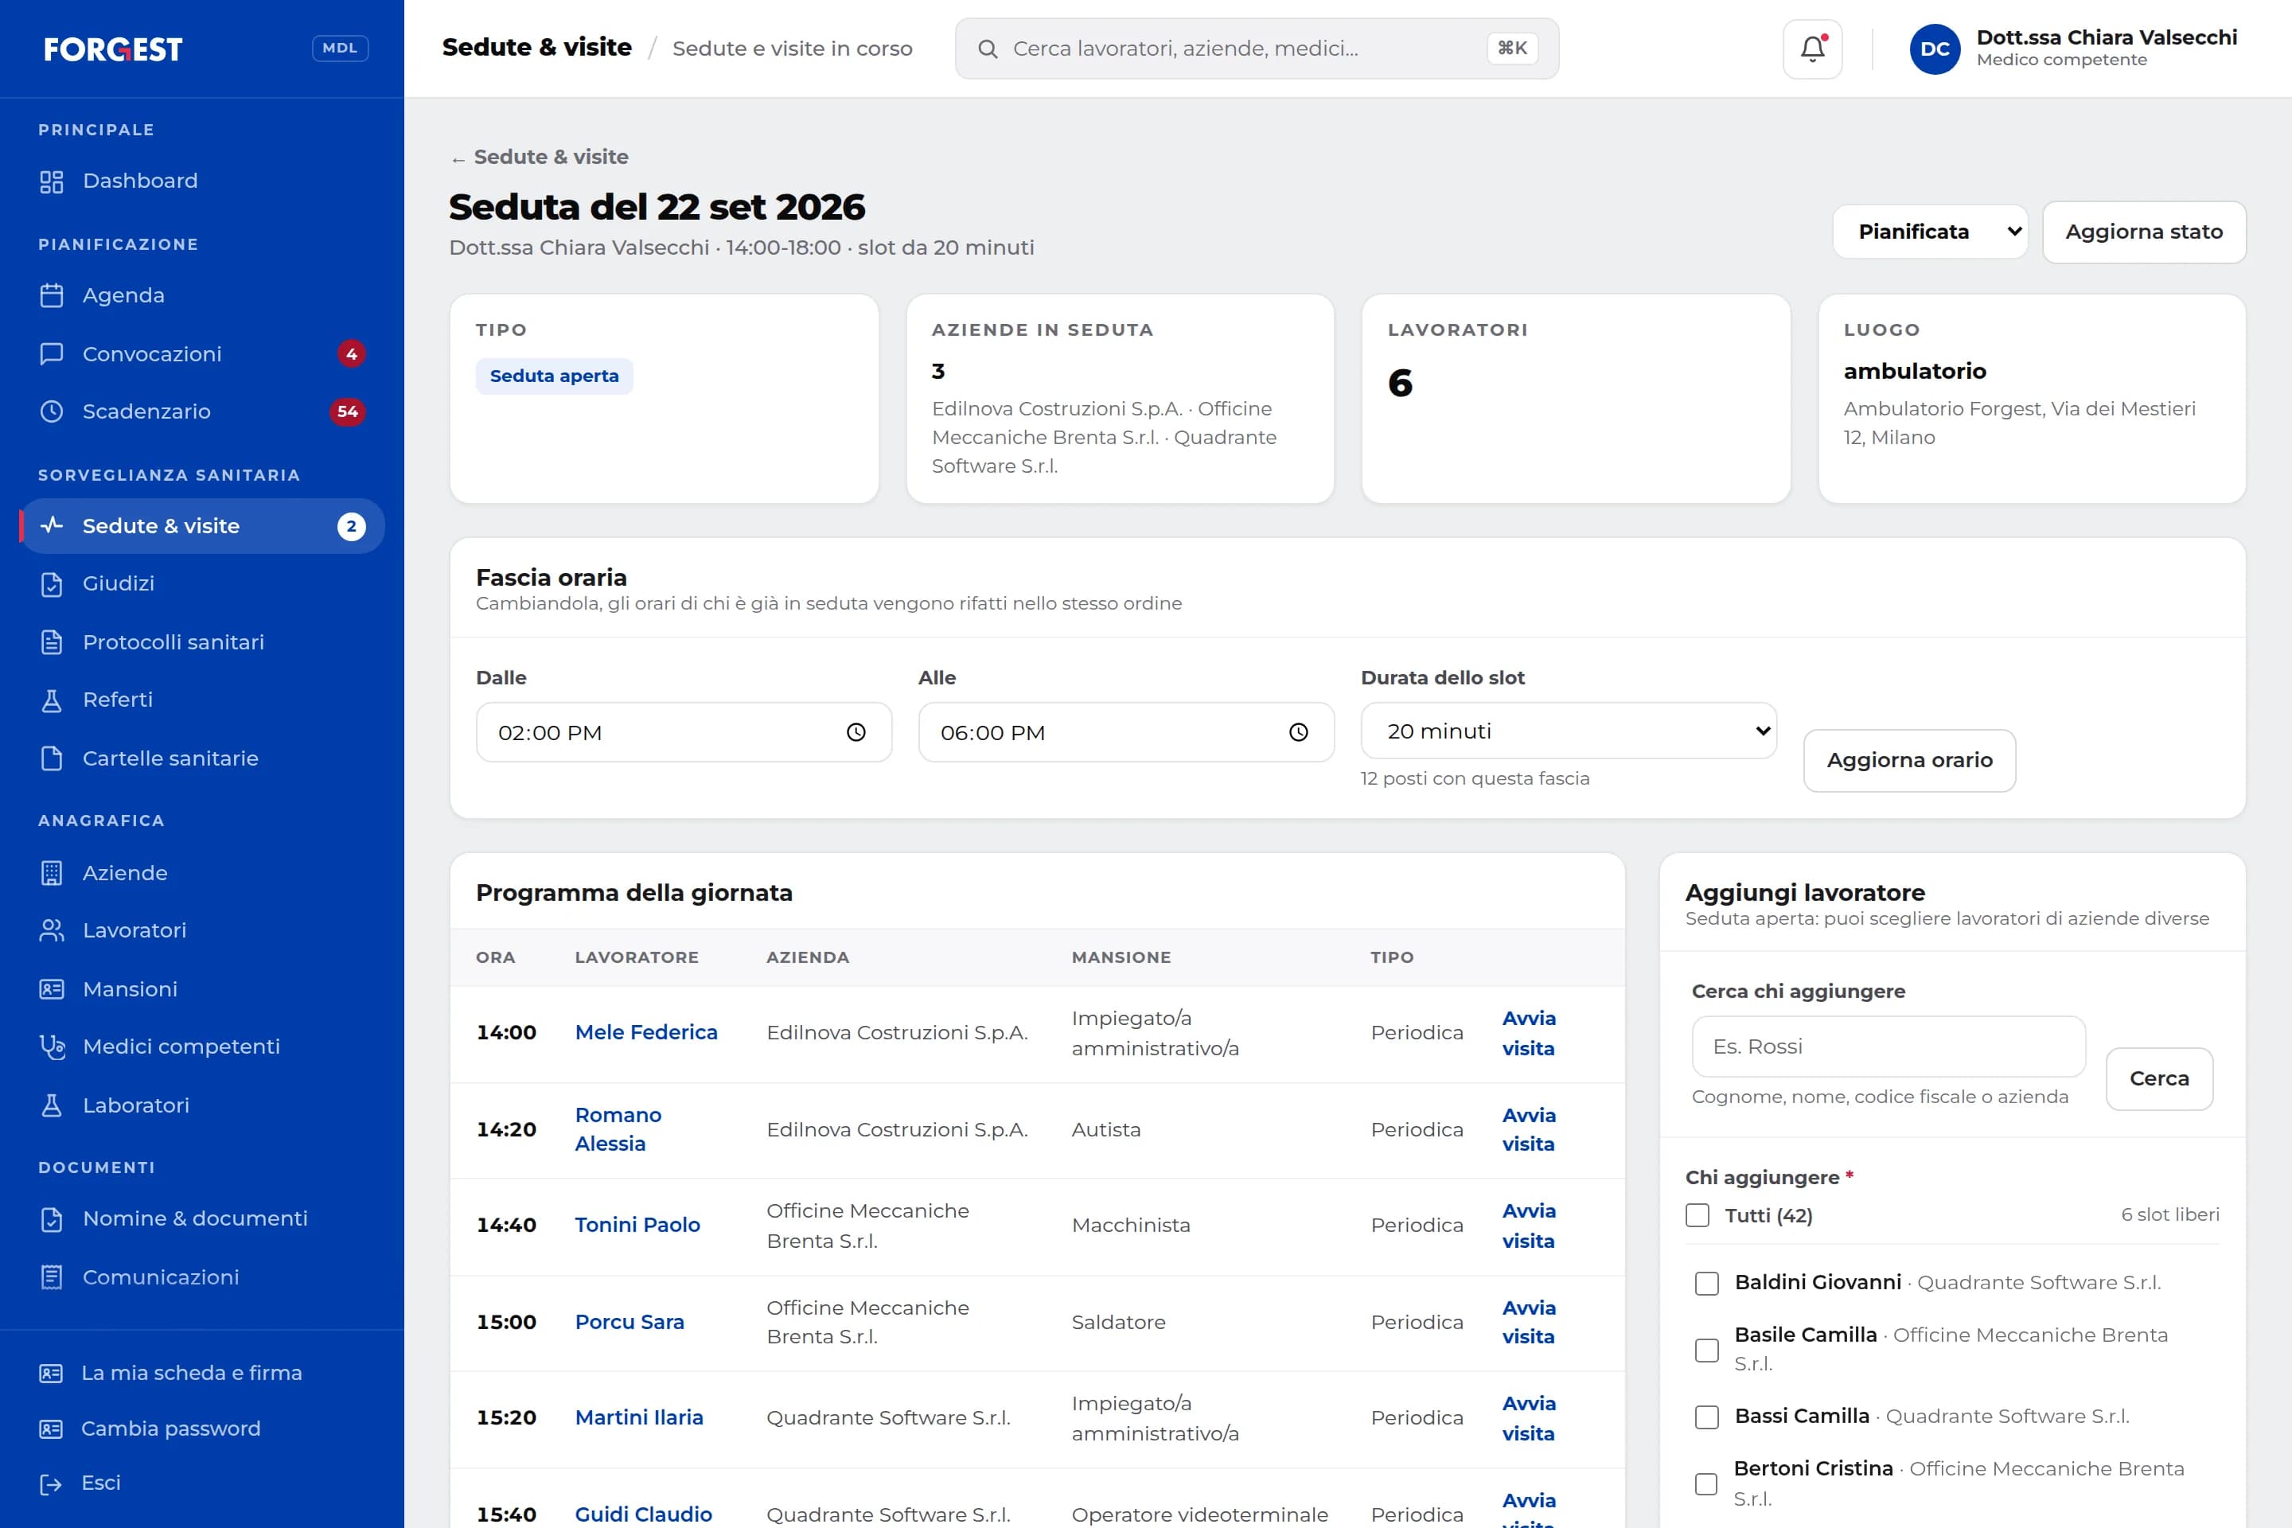Check the Tutti (42) checkbox

(1698, 1215)
